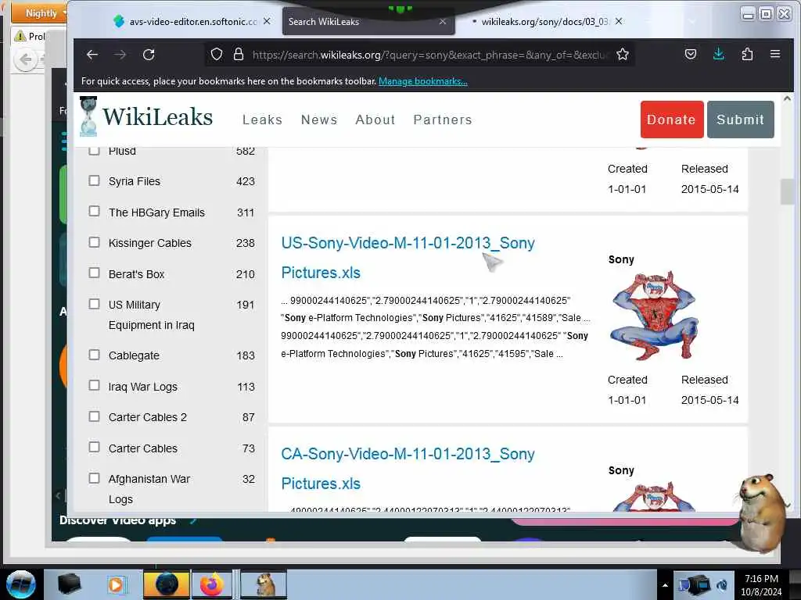This screenshot has height=600, width=801.
Task: Open the About menu
Action: click(x=375, y=120)
